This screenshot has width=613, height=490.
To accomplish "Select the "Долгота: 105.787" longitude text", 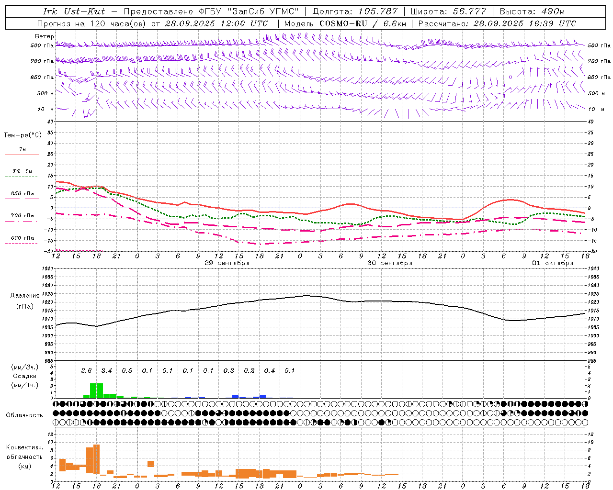I will tap(355, 11).
